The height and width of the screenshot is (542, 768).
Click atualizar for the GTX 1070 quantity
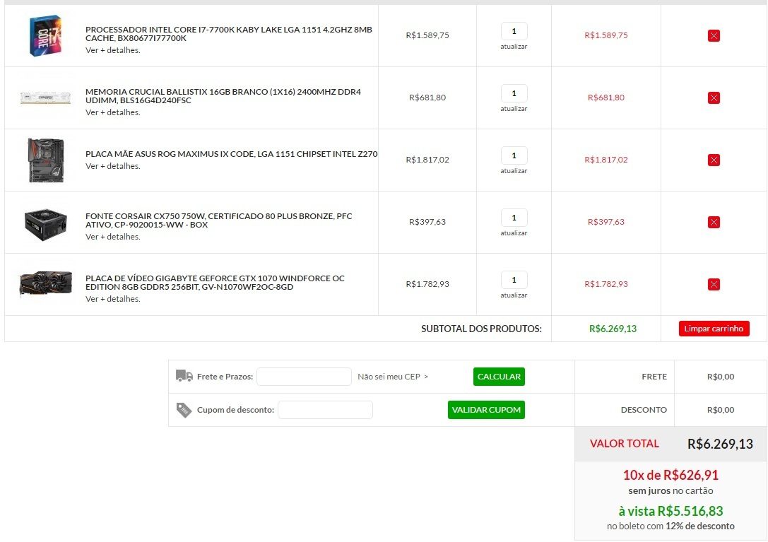[x=514, y=295]
